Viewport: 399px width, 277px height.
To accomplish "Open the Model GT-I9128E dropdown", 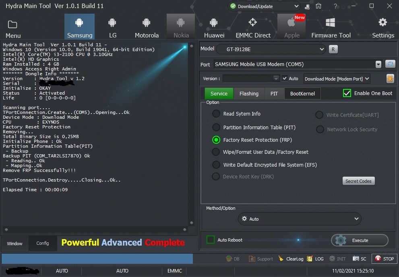I will 271,49.
